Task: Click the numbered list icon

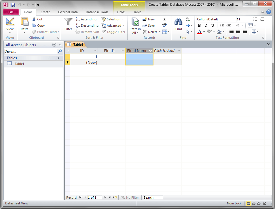Action: (262, 19)
